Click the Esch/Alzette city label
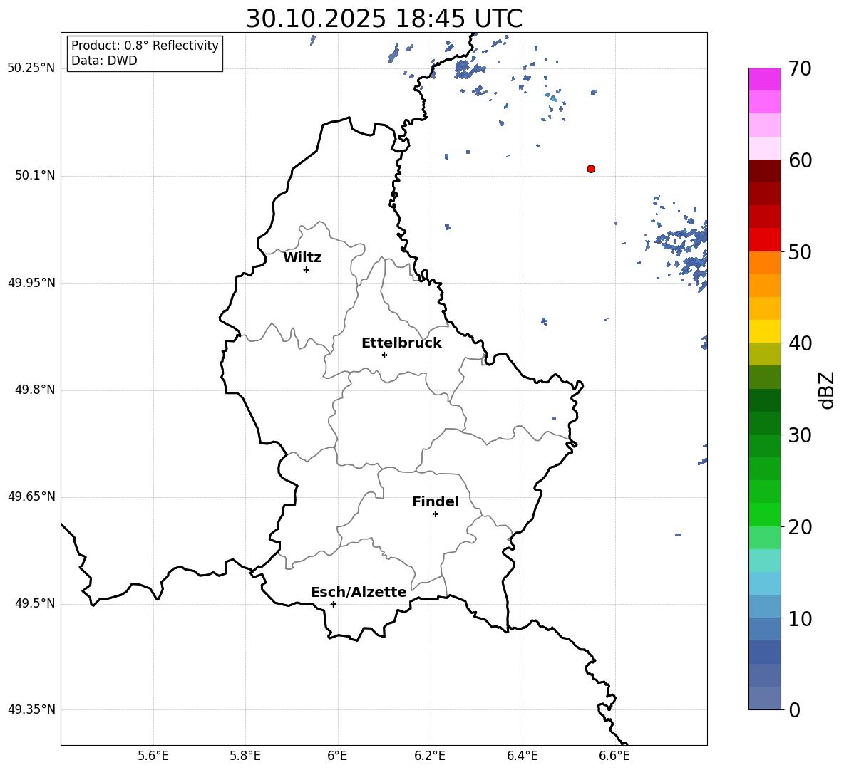Viewport: 844px width, 770px height. tap(359, 592)
